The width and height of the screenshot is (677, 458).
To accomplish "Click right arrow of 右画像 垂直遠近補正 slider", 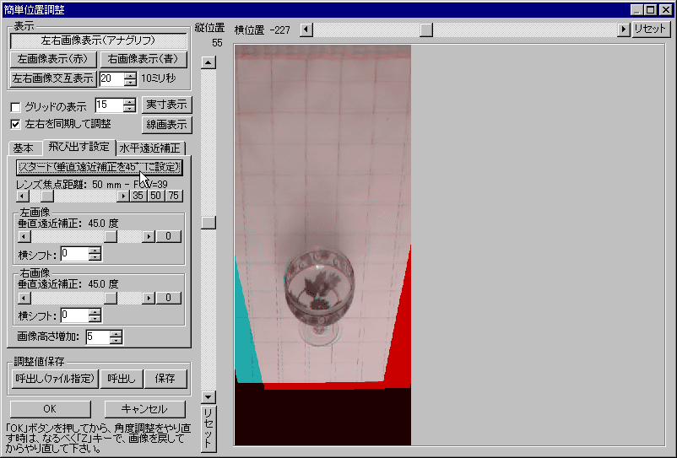I will 149,298.
